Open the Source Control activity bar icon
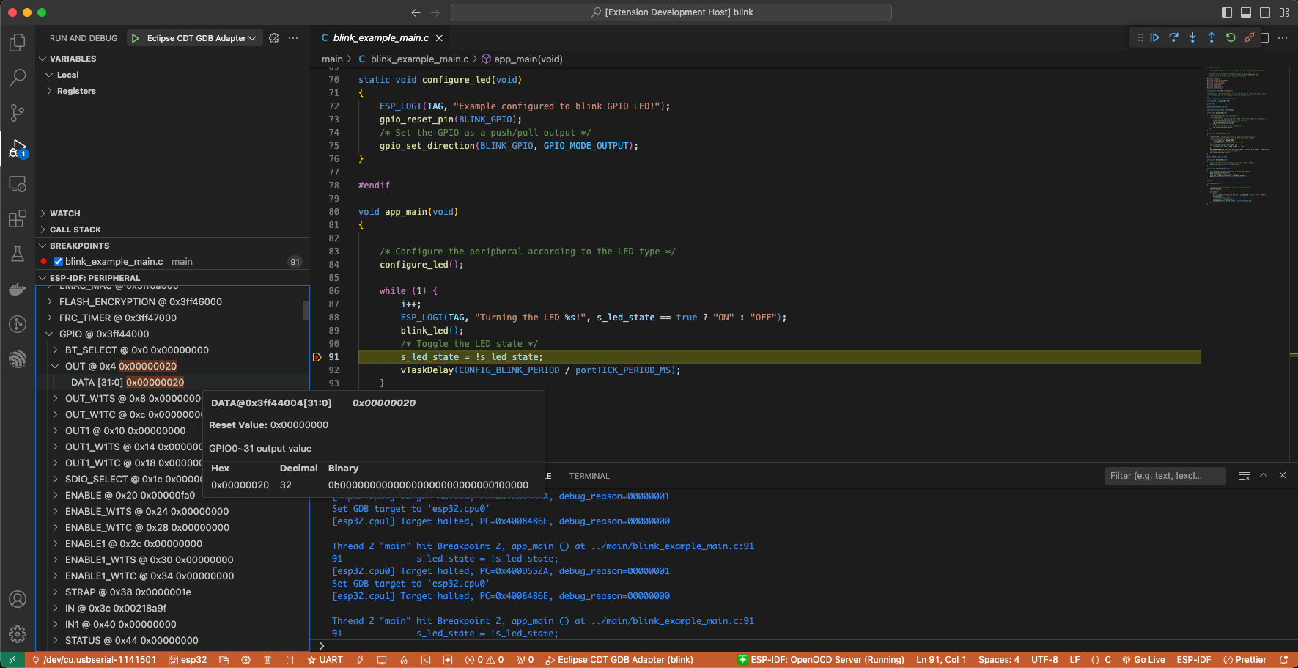Image resolution: width=1298 pixels, height=668 pixels. (18, 113)
